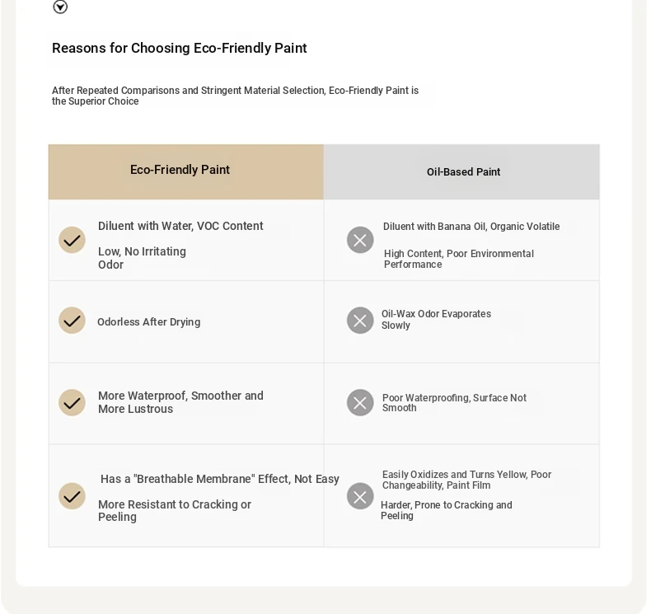The image size is (651, 614).
Task: Click X icon beside Easily Oxidizes text
Action: point(360,496)
